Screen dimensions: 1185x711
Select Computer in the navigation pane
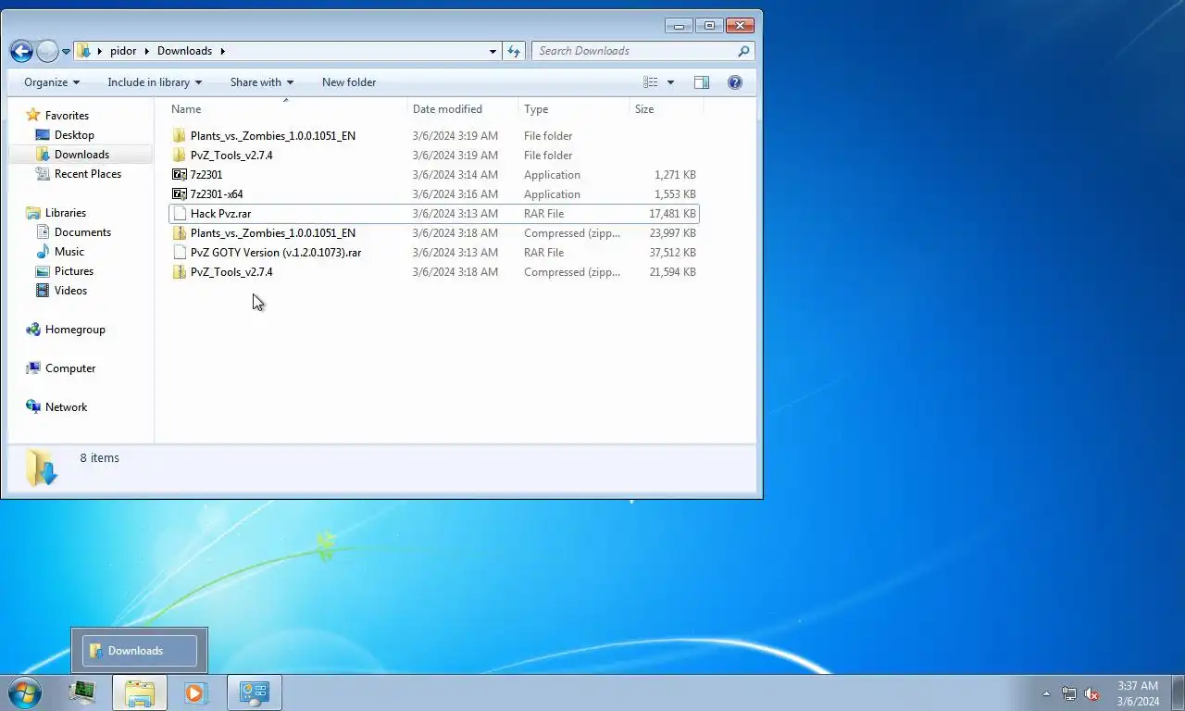[x=70, y=368]
